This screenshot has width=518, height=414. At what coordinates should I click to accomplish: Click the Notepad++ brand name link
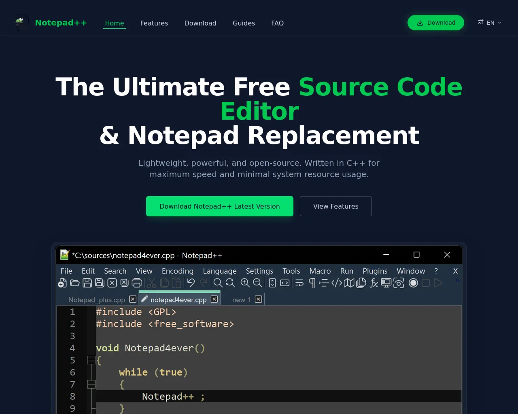coord(61,23)
